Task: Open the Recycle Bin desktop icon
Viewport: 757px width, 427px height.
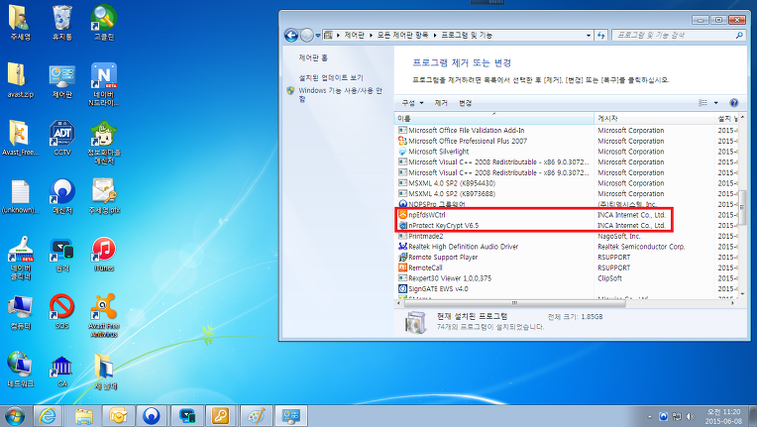Action: (x=62, y=23)
